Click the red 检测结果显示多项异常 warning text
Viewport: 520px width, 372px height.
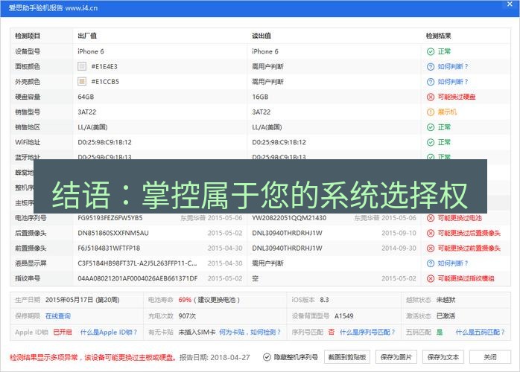pos(93,357)
